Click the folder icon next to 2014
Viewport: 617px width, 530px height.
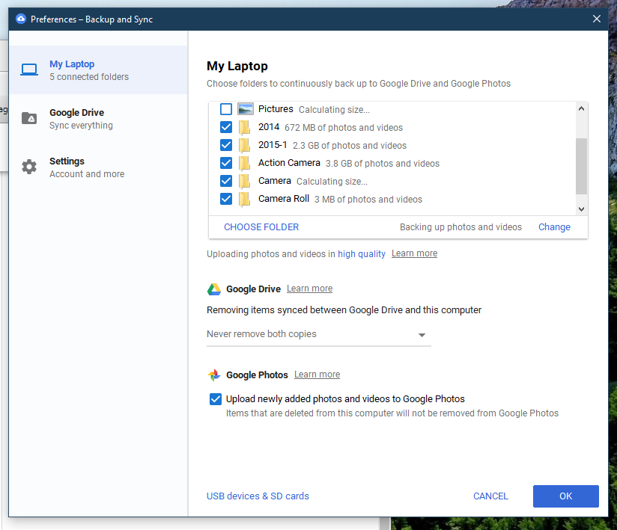[244, 127]
